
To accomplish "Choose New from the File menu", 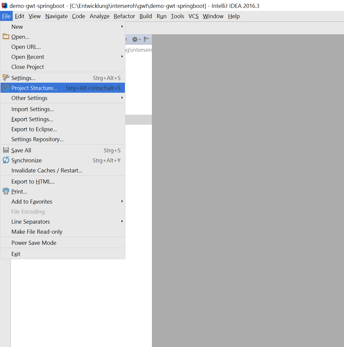I will (x=63, y=27).
